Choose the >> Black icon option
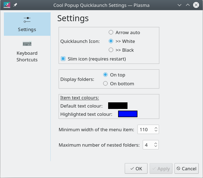The image size is (203, 178). click(111, 50)
